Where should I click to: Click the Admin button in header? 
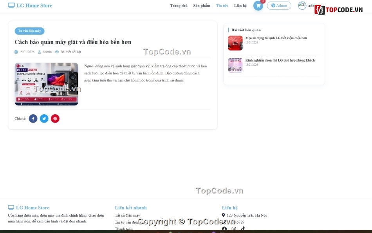(279, 5)
